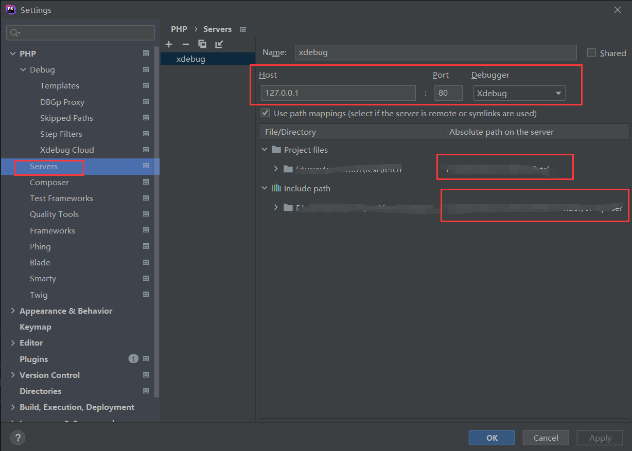
Task: Expand the folder row under Project files
Action: click(x=276, y=169)
